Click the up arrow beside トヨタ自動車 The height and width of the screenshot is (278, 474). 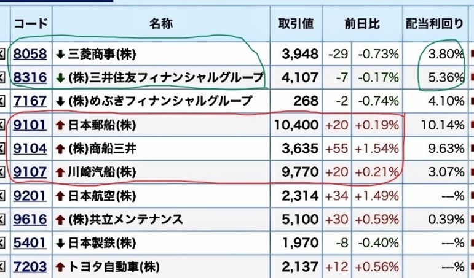[x=60, y=267]
